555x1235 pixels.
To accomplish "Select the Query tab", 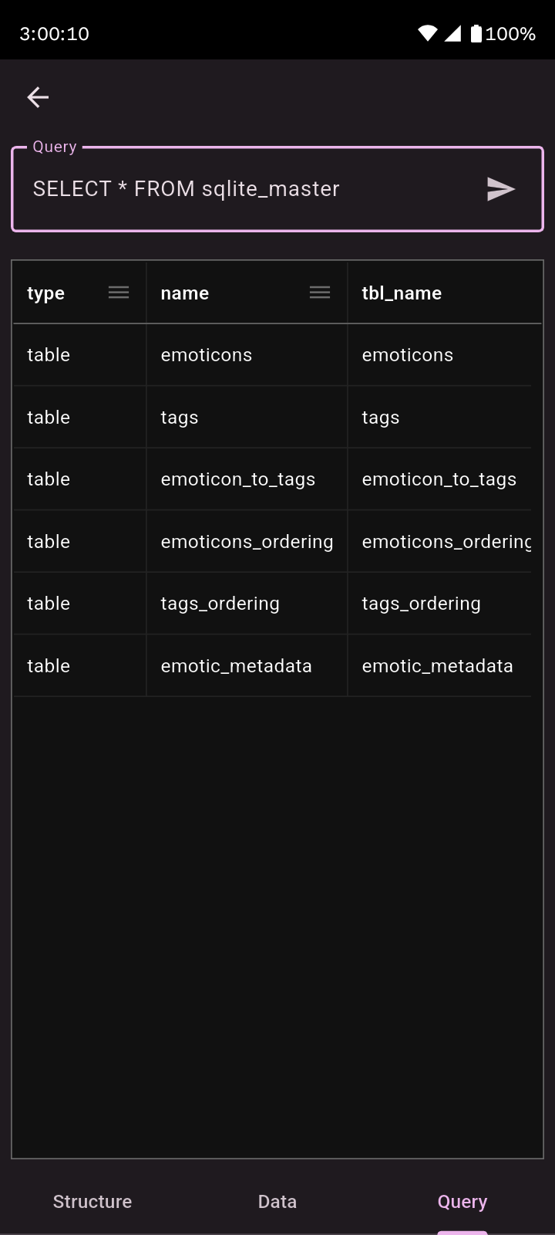I will point(462,1201).
